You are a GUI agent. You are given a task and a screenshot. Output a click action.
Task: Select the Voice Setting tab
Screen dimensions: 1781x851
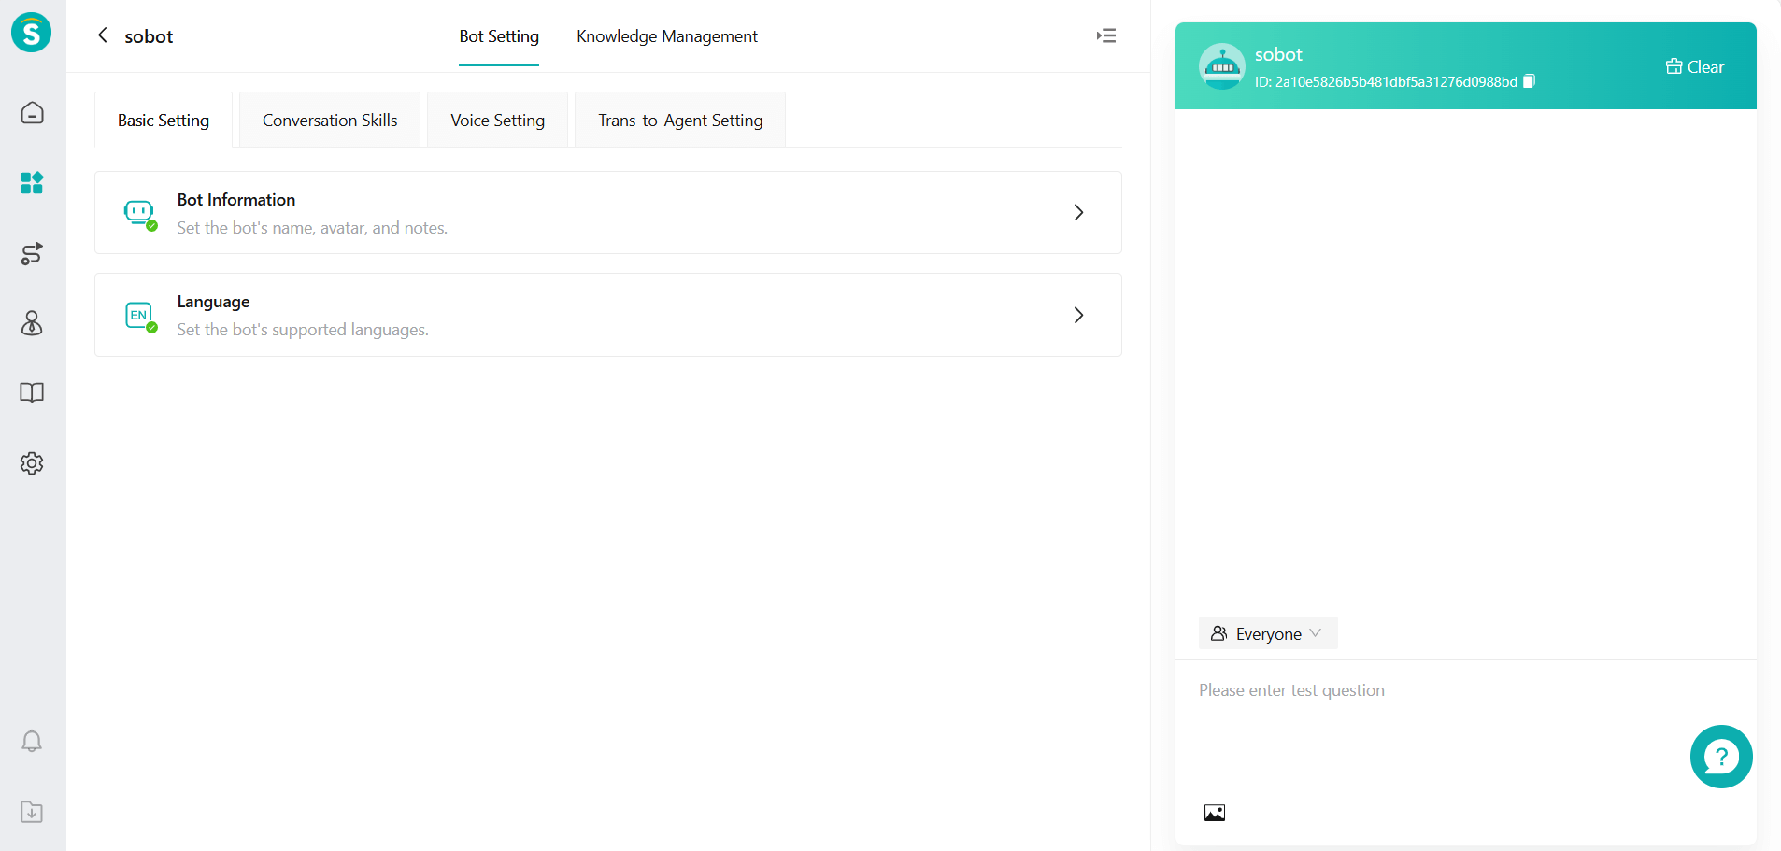coord(497,120)
